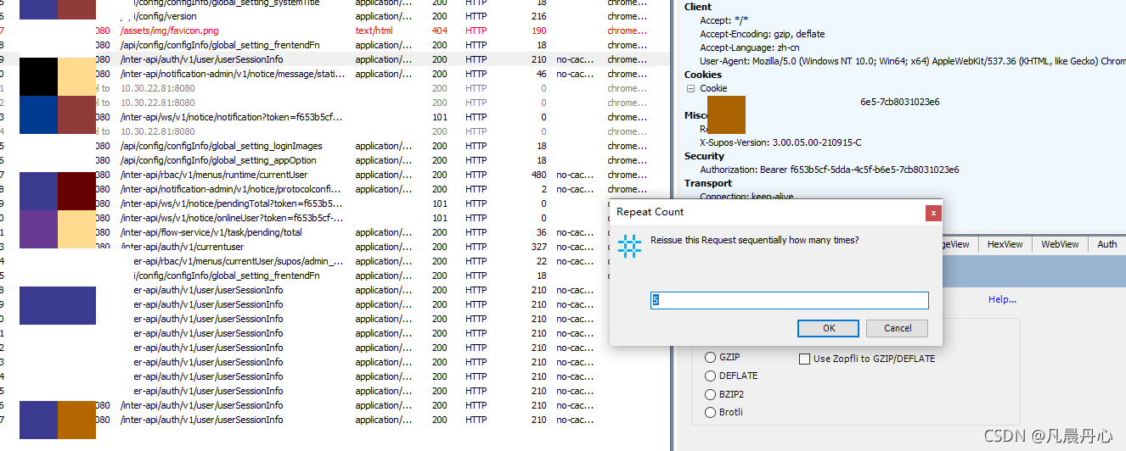Click the Authorization: Bearer header line
The image size is (1126, 451).
point(830,170)
